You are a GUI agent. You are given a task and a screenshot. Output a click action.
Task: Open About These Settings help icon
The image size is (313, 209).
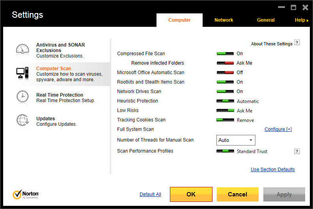tap(297, 43)
